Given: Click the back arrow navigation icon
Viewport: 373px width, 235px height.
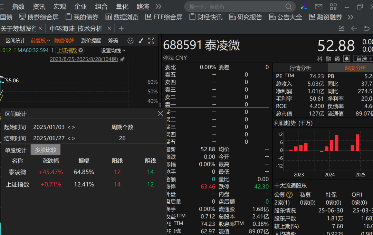Looking at the screenshot, I should coord(354,28).
